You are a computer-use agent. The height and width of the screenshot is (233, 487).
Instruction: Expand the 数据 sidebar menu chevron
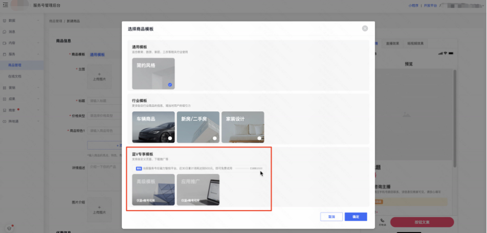[38, 20]
